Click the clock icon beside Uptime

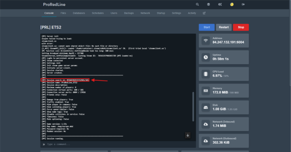[206, 57]
